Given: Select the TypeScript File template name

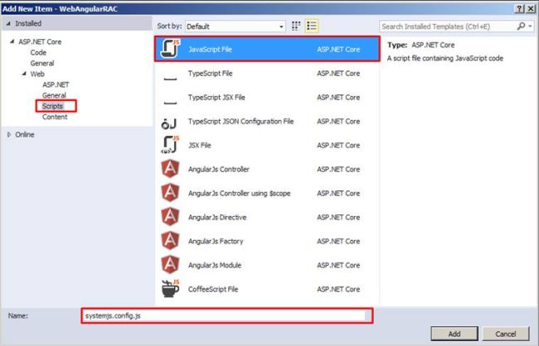Looking at the screenshot, I should pyautogui.click(x=210, y=74).
